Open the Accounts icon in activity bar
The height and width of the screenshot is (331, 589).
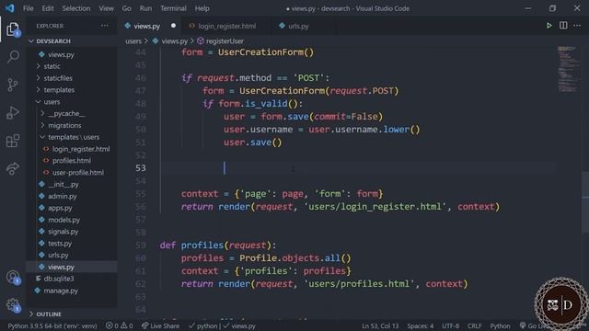click(13, 278)
